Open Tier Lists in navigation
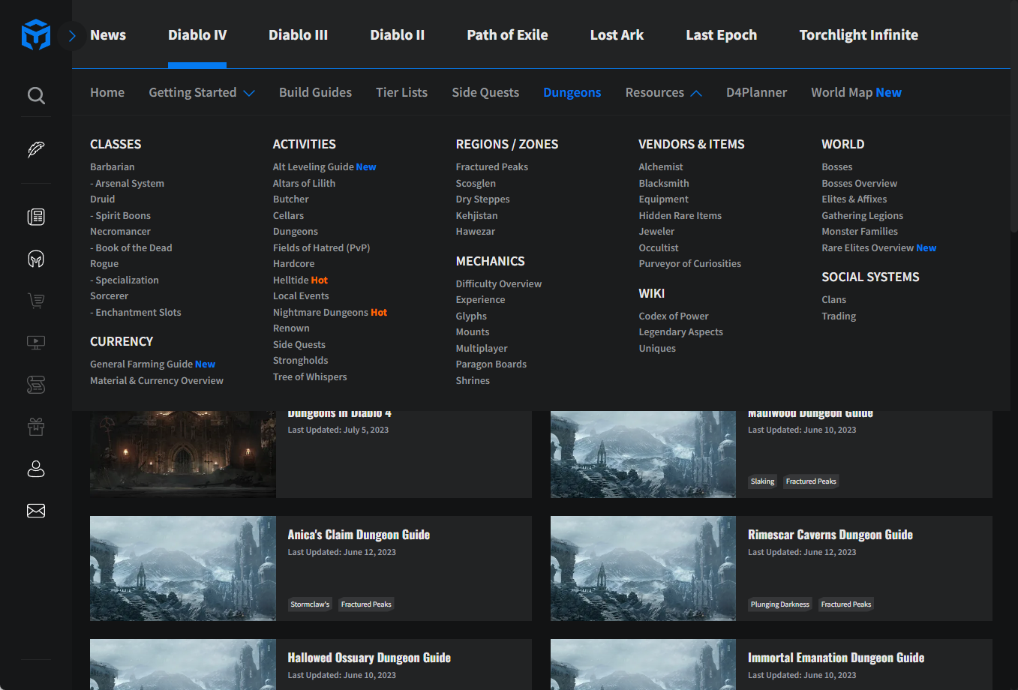 [x=401, y=92]
